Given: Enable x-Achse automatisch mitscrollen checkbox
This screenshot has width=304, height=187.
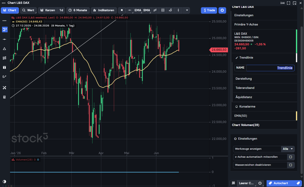Looking at the screenshot, I should [290, 157].
